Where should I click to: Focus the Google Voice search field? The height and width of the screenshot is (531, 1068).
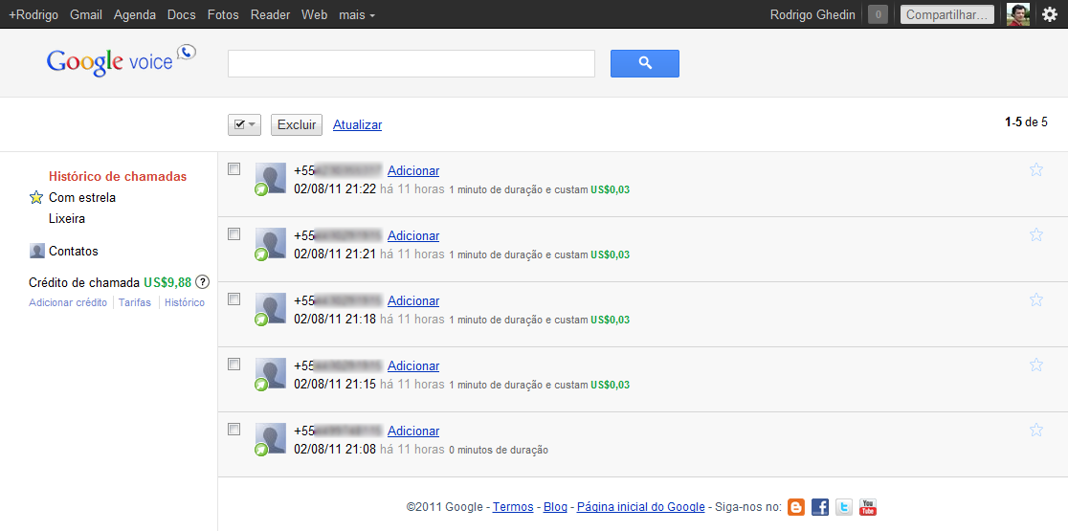412,63
